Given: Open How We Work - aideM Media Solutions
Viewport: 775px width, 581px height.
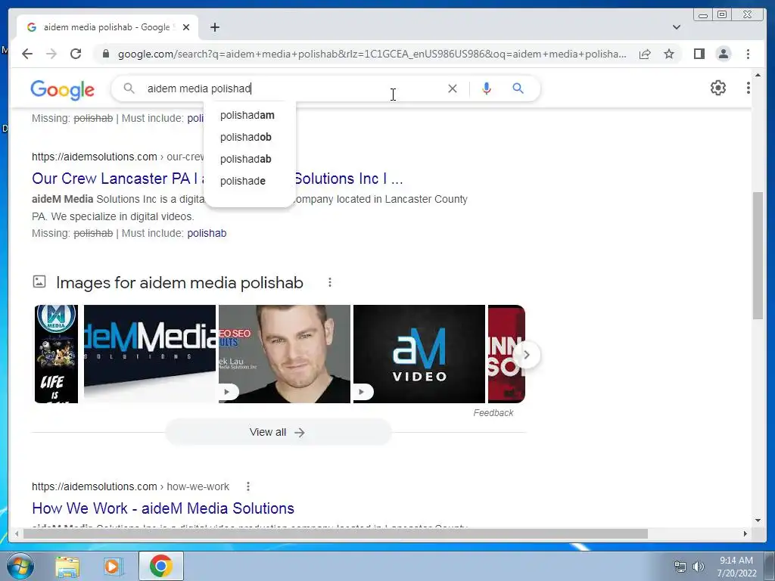Looking at the screenshot, I should click(x=163, y=508).
